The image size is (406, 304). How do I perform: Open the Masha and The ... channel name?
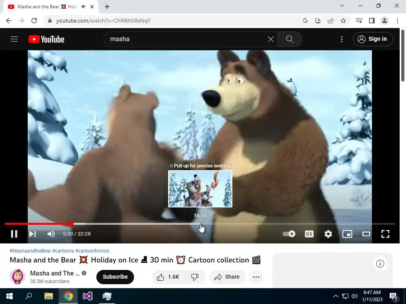click(55, 273)
